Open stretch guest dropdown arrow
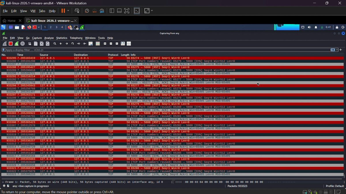The image size is (346, 194). pos(152,11)
